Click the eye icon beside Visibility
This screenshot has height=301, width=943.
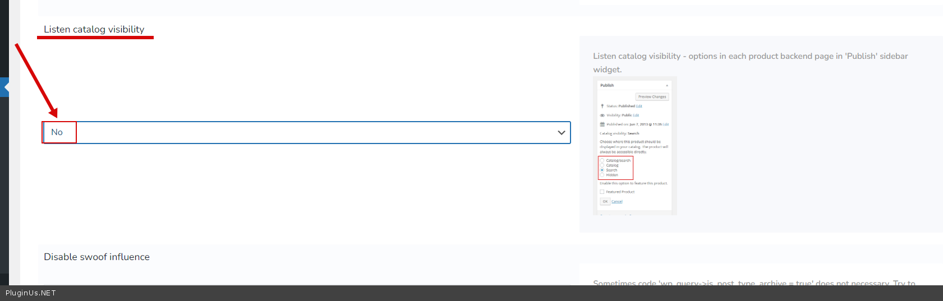click(x=602, y=115)
